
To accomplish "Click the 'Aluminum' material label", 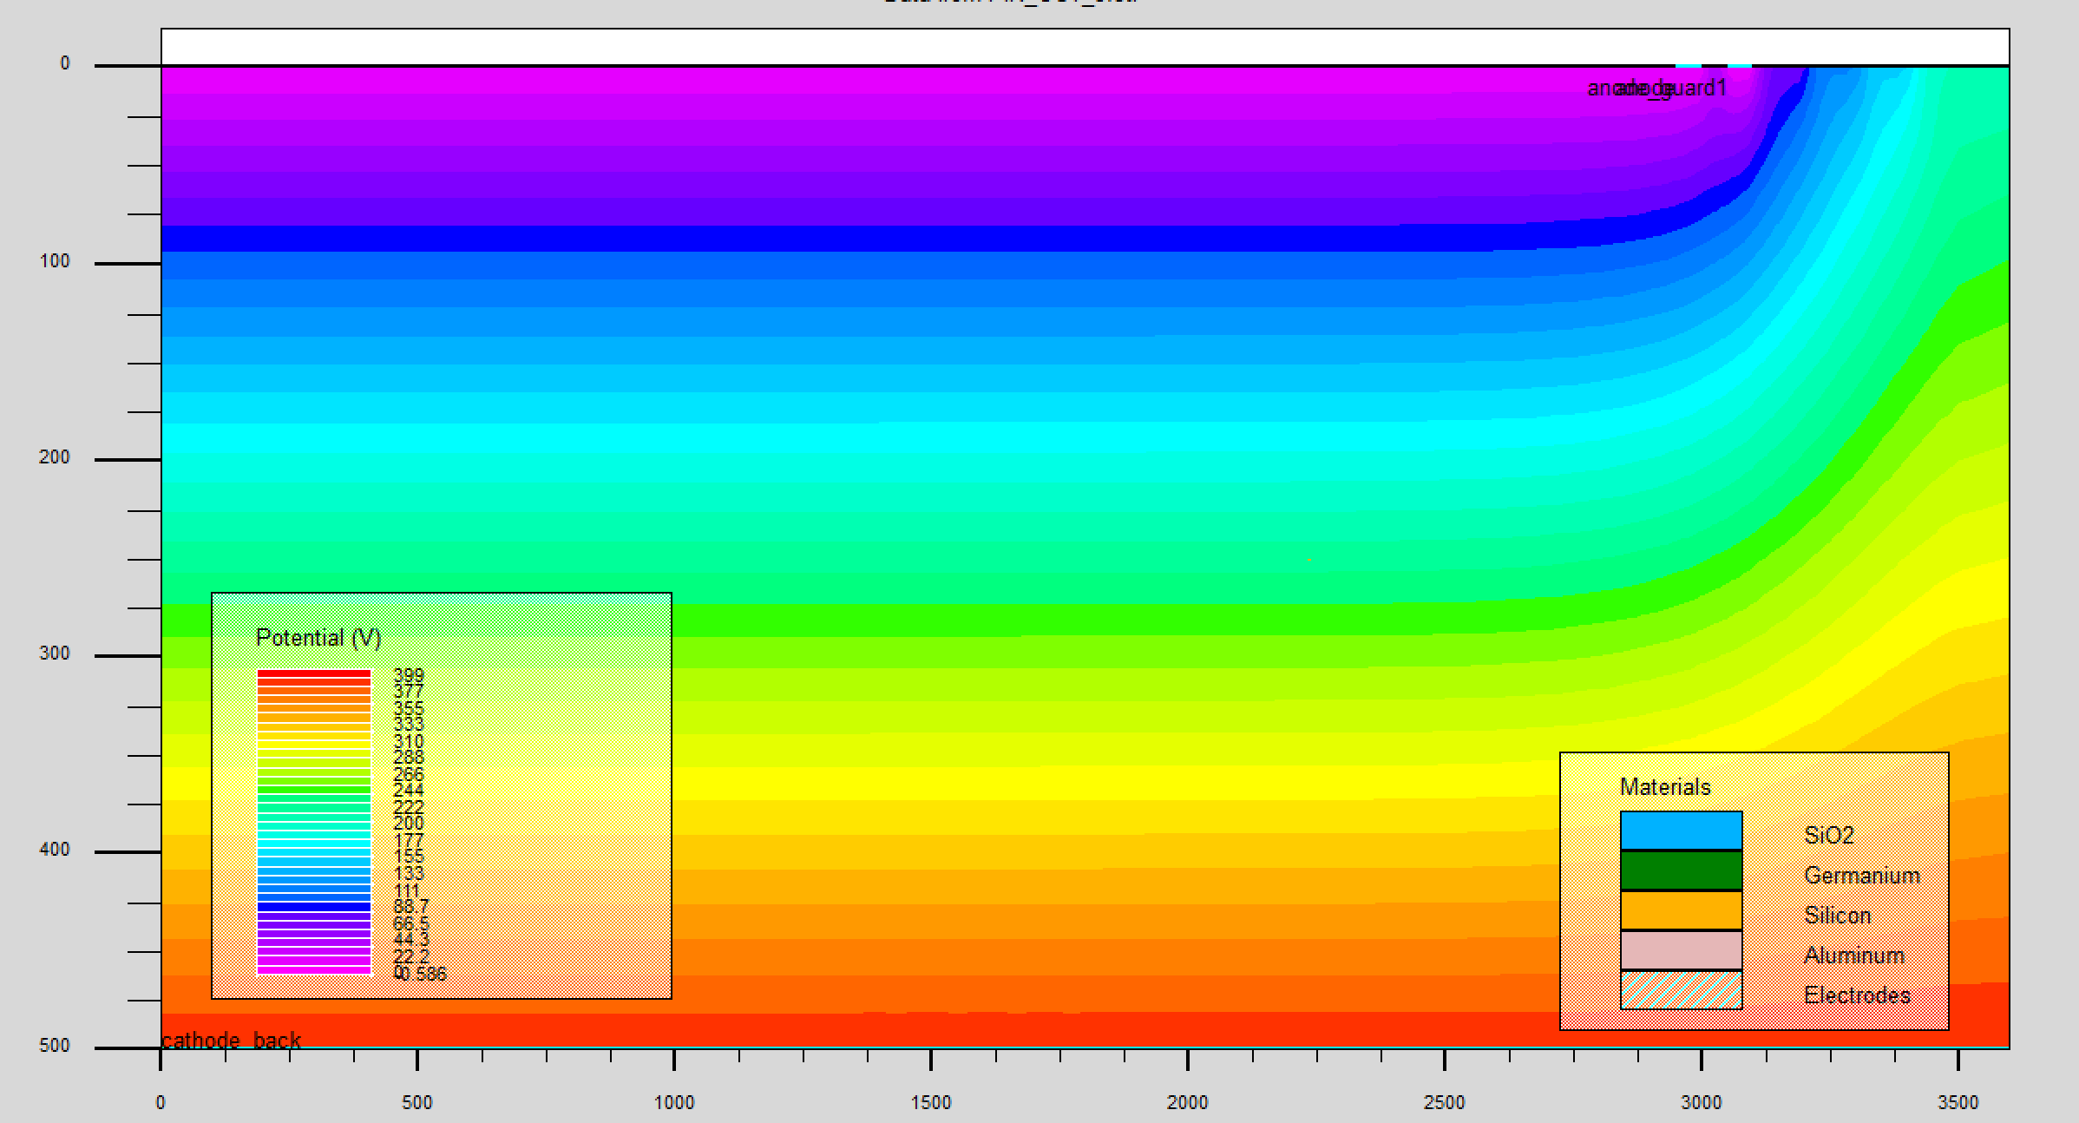I will coord(1854,956).
